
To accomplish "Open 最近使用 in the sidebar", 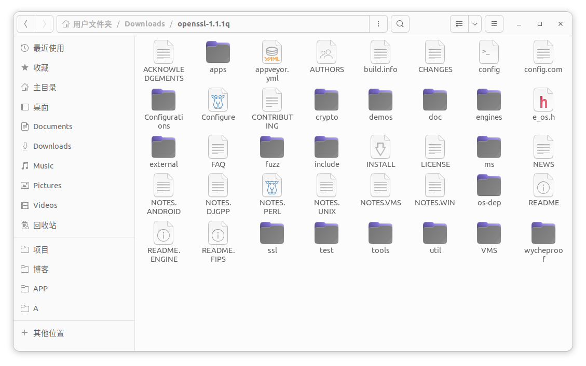I will [74, 48].
